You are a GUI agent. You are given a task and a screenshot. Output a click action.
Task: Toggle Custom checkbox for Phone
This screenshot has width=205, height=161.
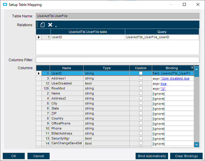[141, 128]
